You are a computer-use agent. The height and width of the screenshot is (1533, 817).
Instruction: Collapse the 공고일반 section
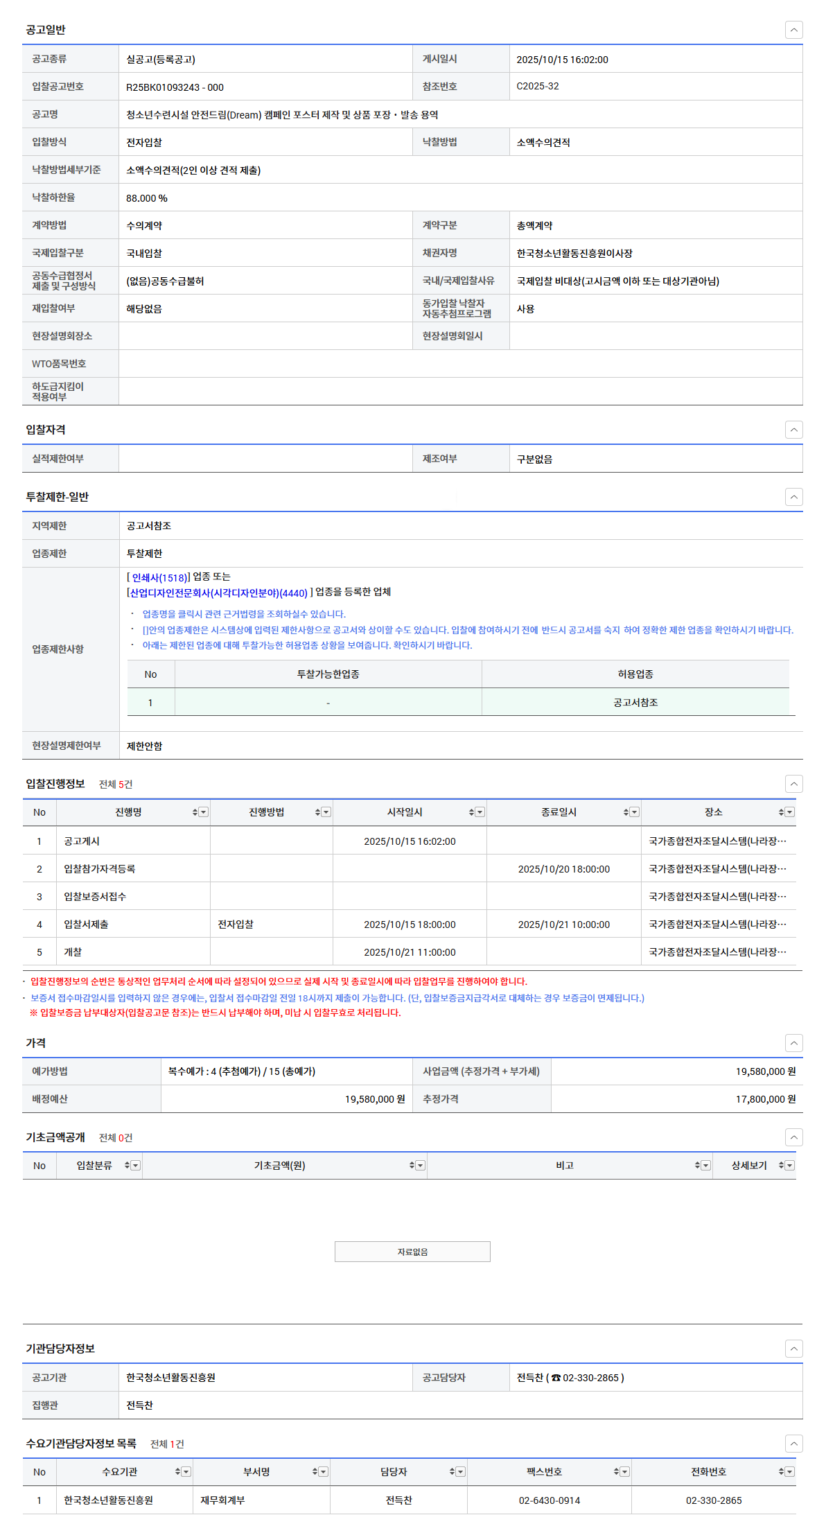[793, 30]
